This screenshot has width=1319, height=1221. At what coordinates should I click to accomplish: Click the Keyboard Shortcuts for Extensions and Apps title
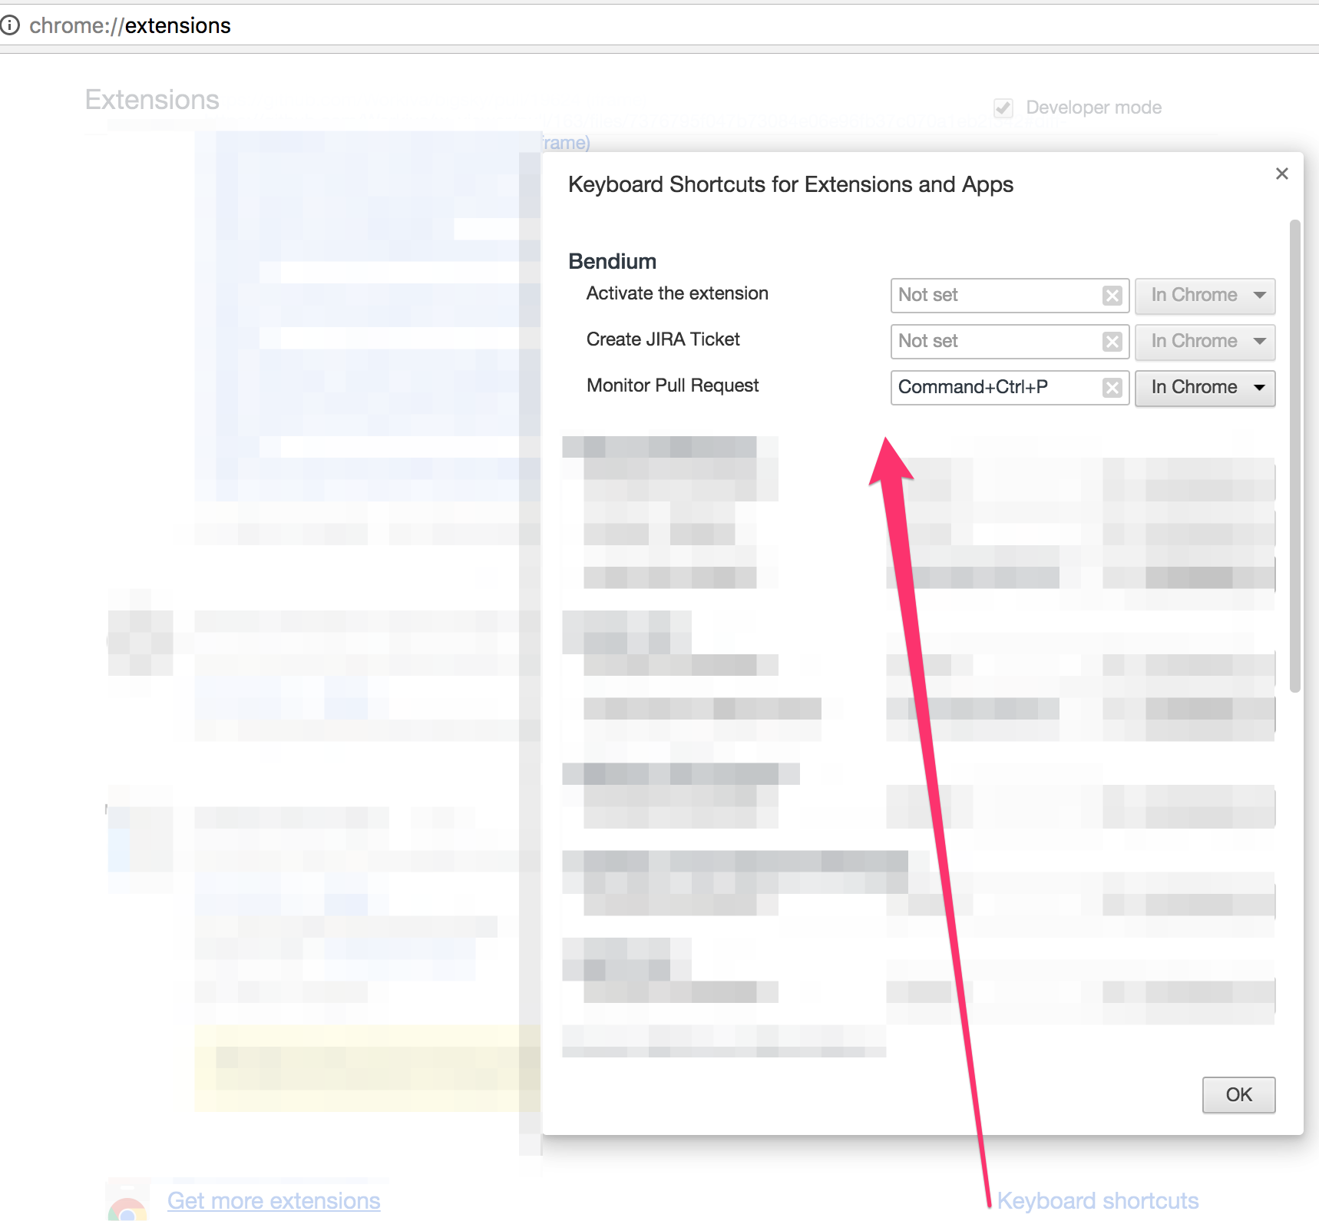tap(791, 185)
